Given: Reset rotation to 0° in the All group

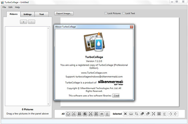Looking at the screenshot, I should point(107,114).
